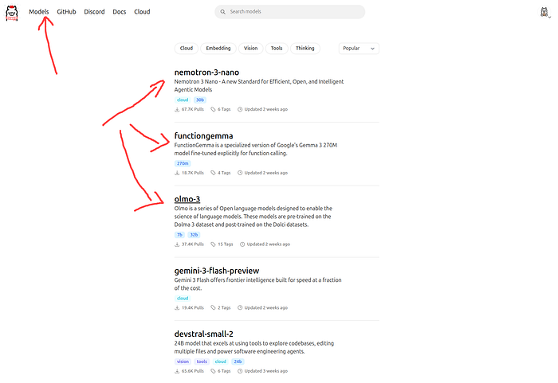Viewport: 558px width, 383px height.
Task: Open the gemini-3-flash-preview model
Action: click(217, 271)
